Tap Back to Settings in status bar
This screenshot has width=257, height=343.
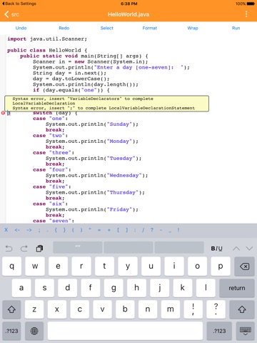coord(19,4)
